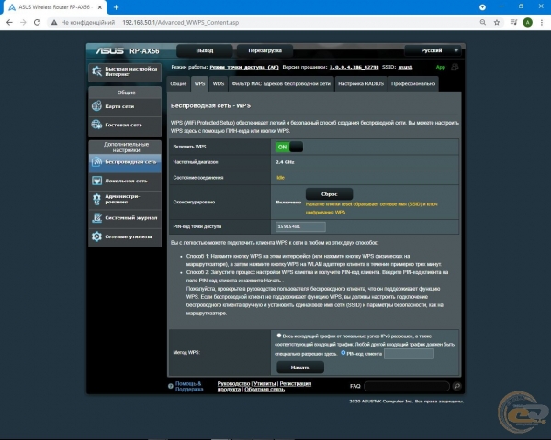Click the 2.4 GHz frequency band value
The width and height of the screenshot is (551, 440).
click(x=285, y=162)
